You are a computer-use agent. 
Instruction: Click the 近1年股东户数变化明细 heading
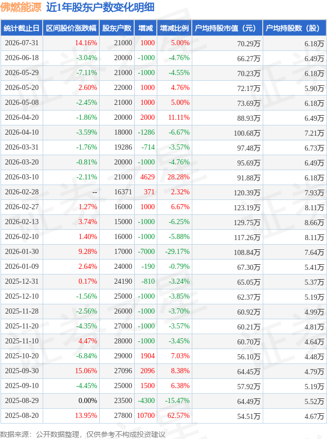pos(100,8)
